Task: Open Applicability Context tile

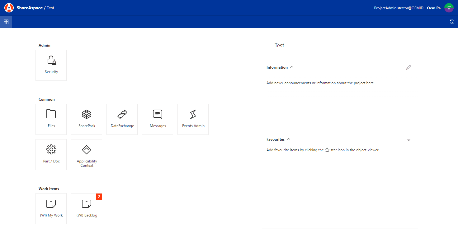Action: tap(87, 155)
